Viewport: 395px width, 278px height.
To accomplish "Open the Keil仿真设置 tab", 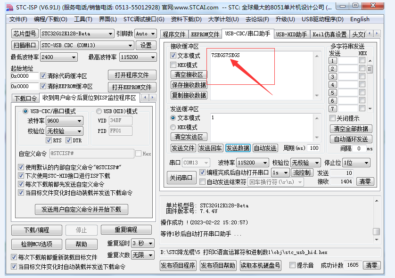I will [329, 34].
